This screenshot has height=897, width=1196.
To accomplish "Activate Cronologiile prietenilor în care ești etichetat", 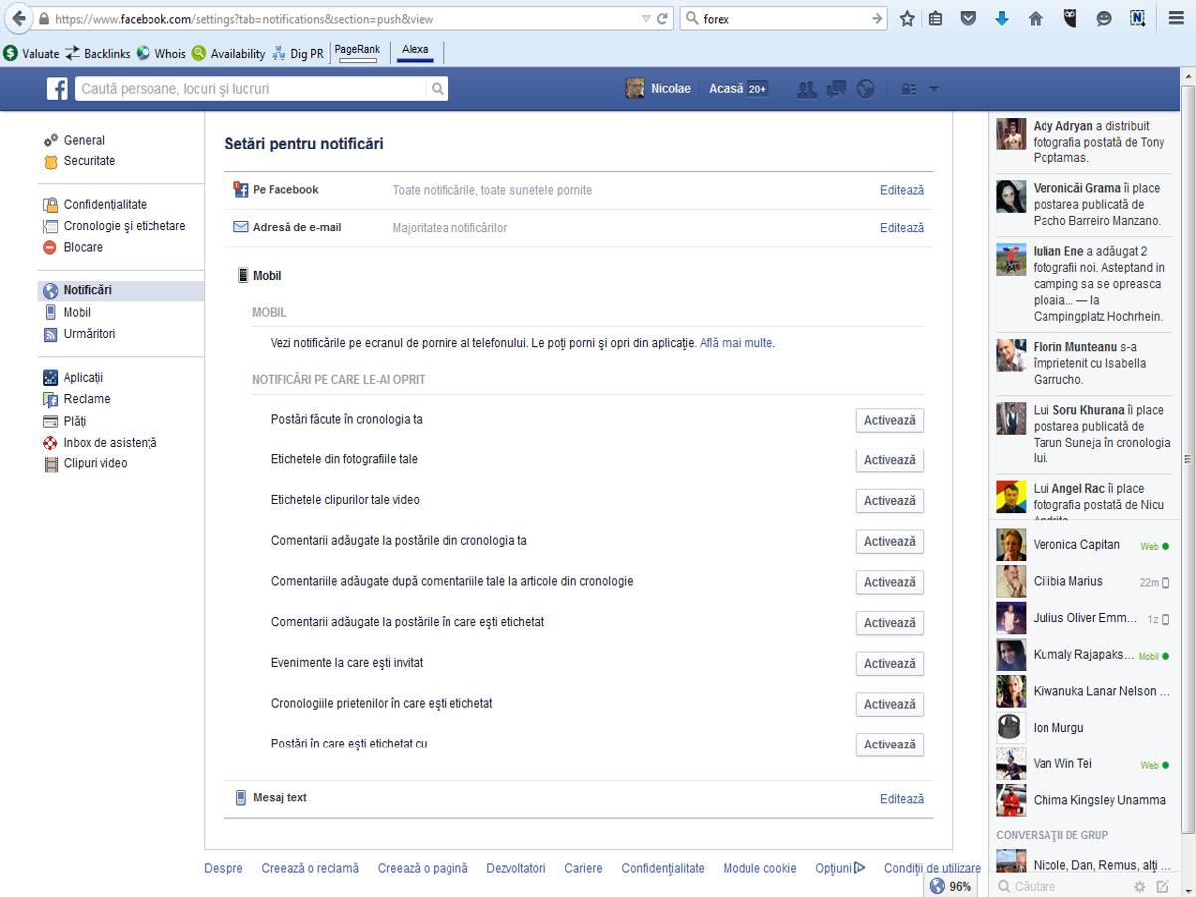I will (x=890, y=705).
